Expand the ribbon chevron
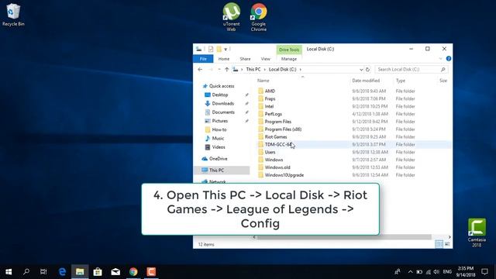Image resolution: width=496 pixels, height=279 pixels. pos(440,59)
